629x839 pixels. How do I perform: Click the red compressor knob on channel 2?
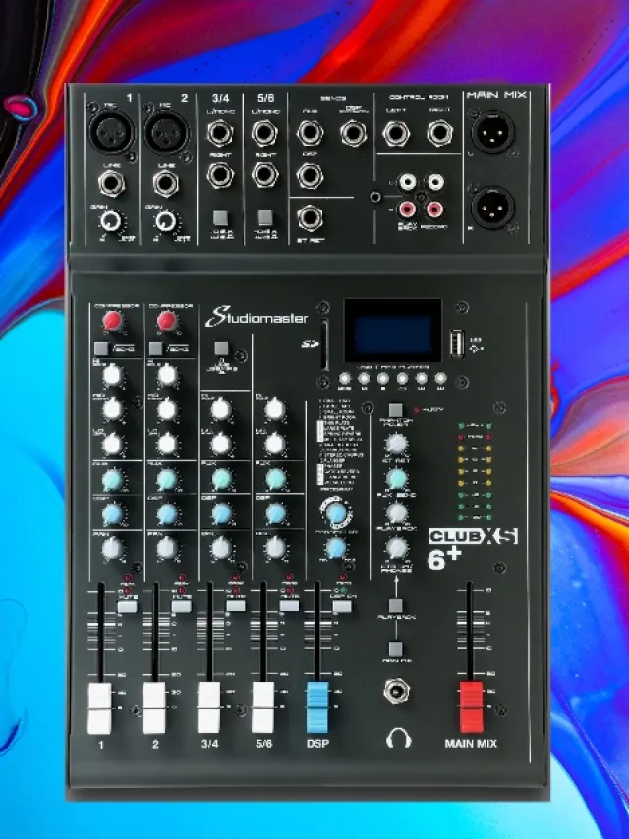pyautogui.click(x=167, y=322)
